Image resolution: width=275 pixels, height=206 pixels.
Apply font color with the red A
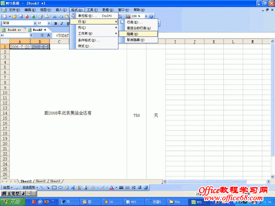point(112,187)
